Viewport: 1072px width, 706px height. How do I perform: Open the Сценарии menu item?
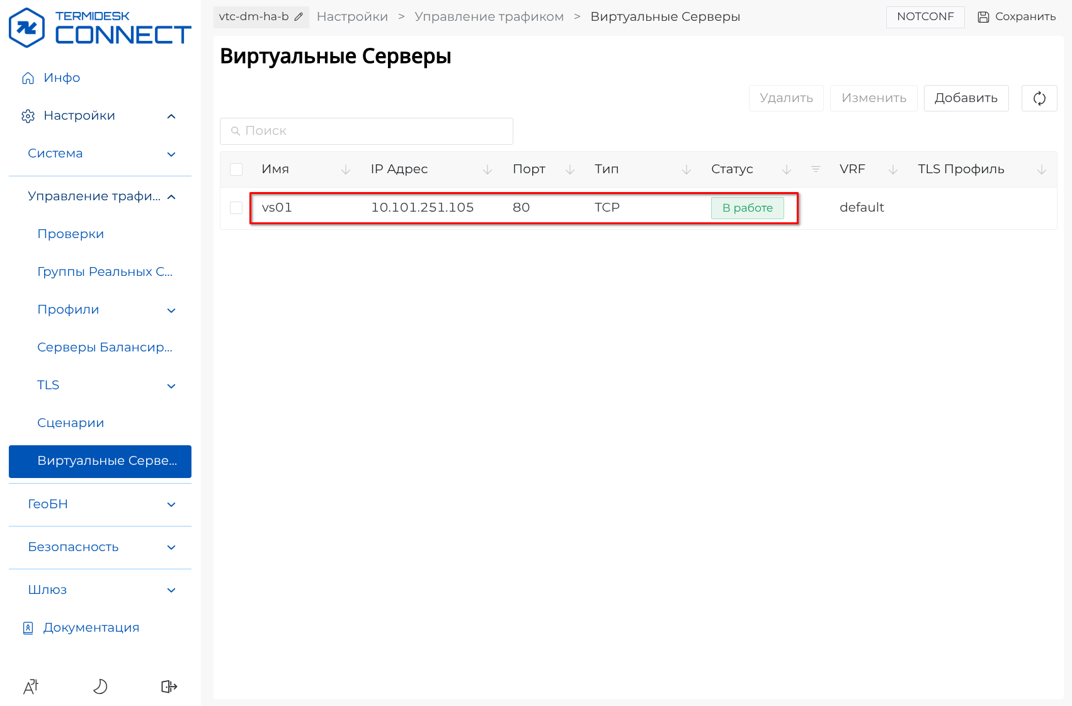(71, 423)
